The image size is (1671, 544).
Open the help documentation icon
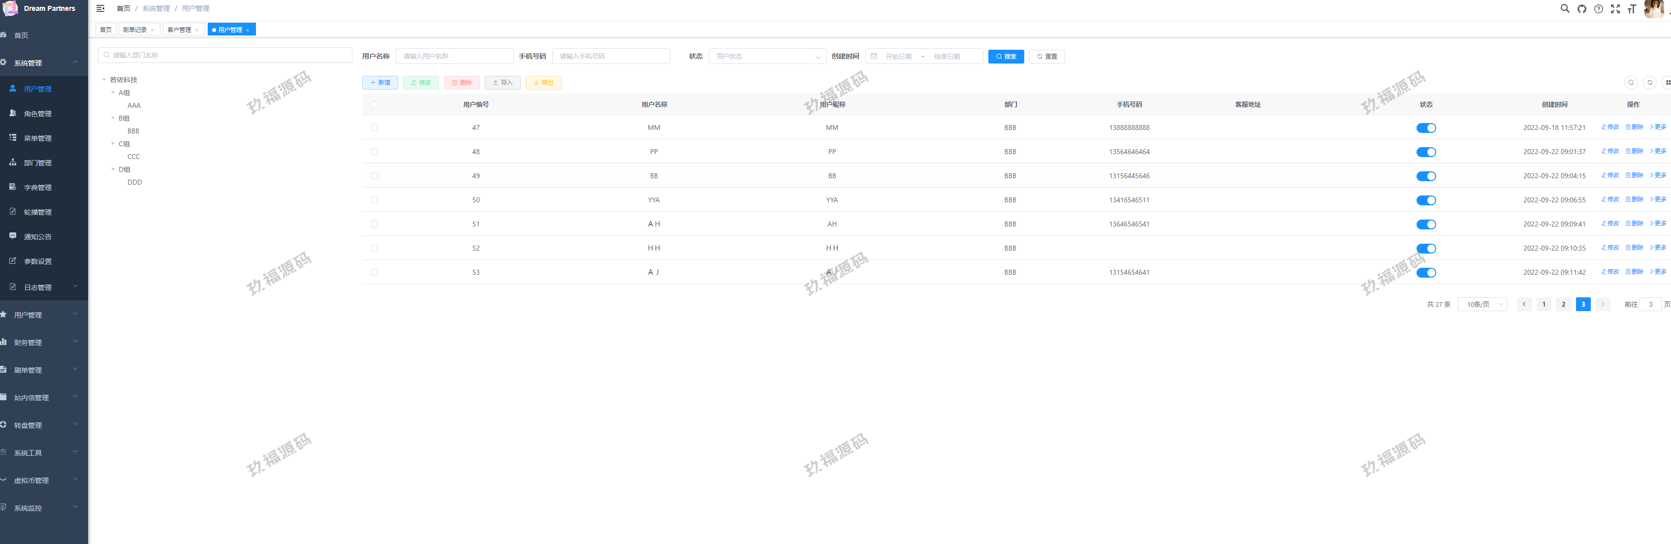pos(1598,9)
